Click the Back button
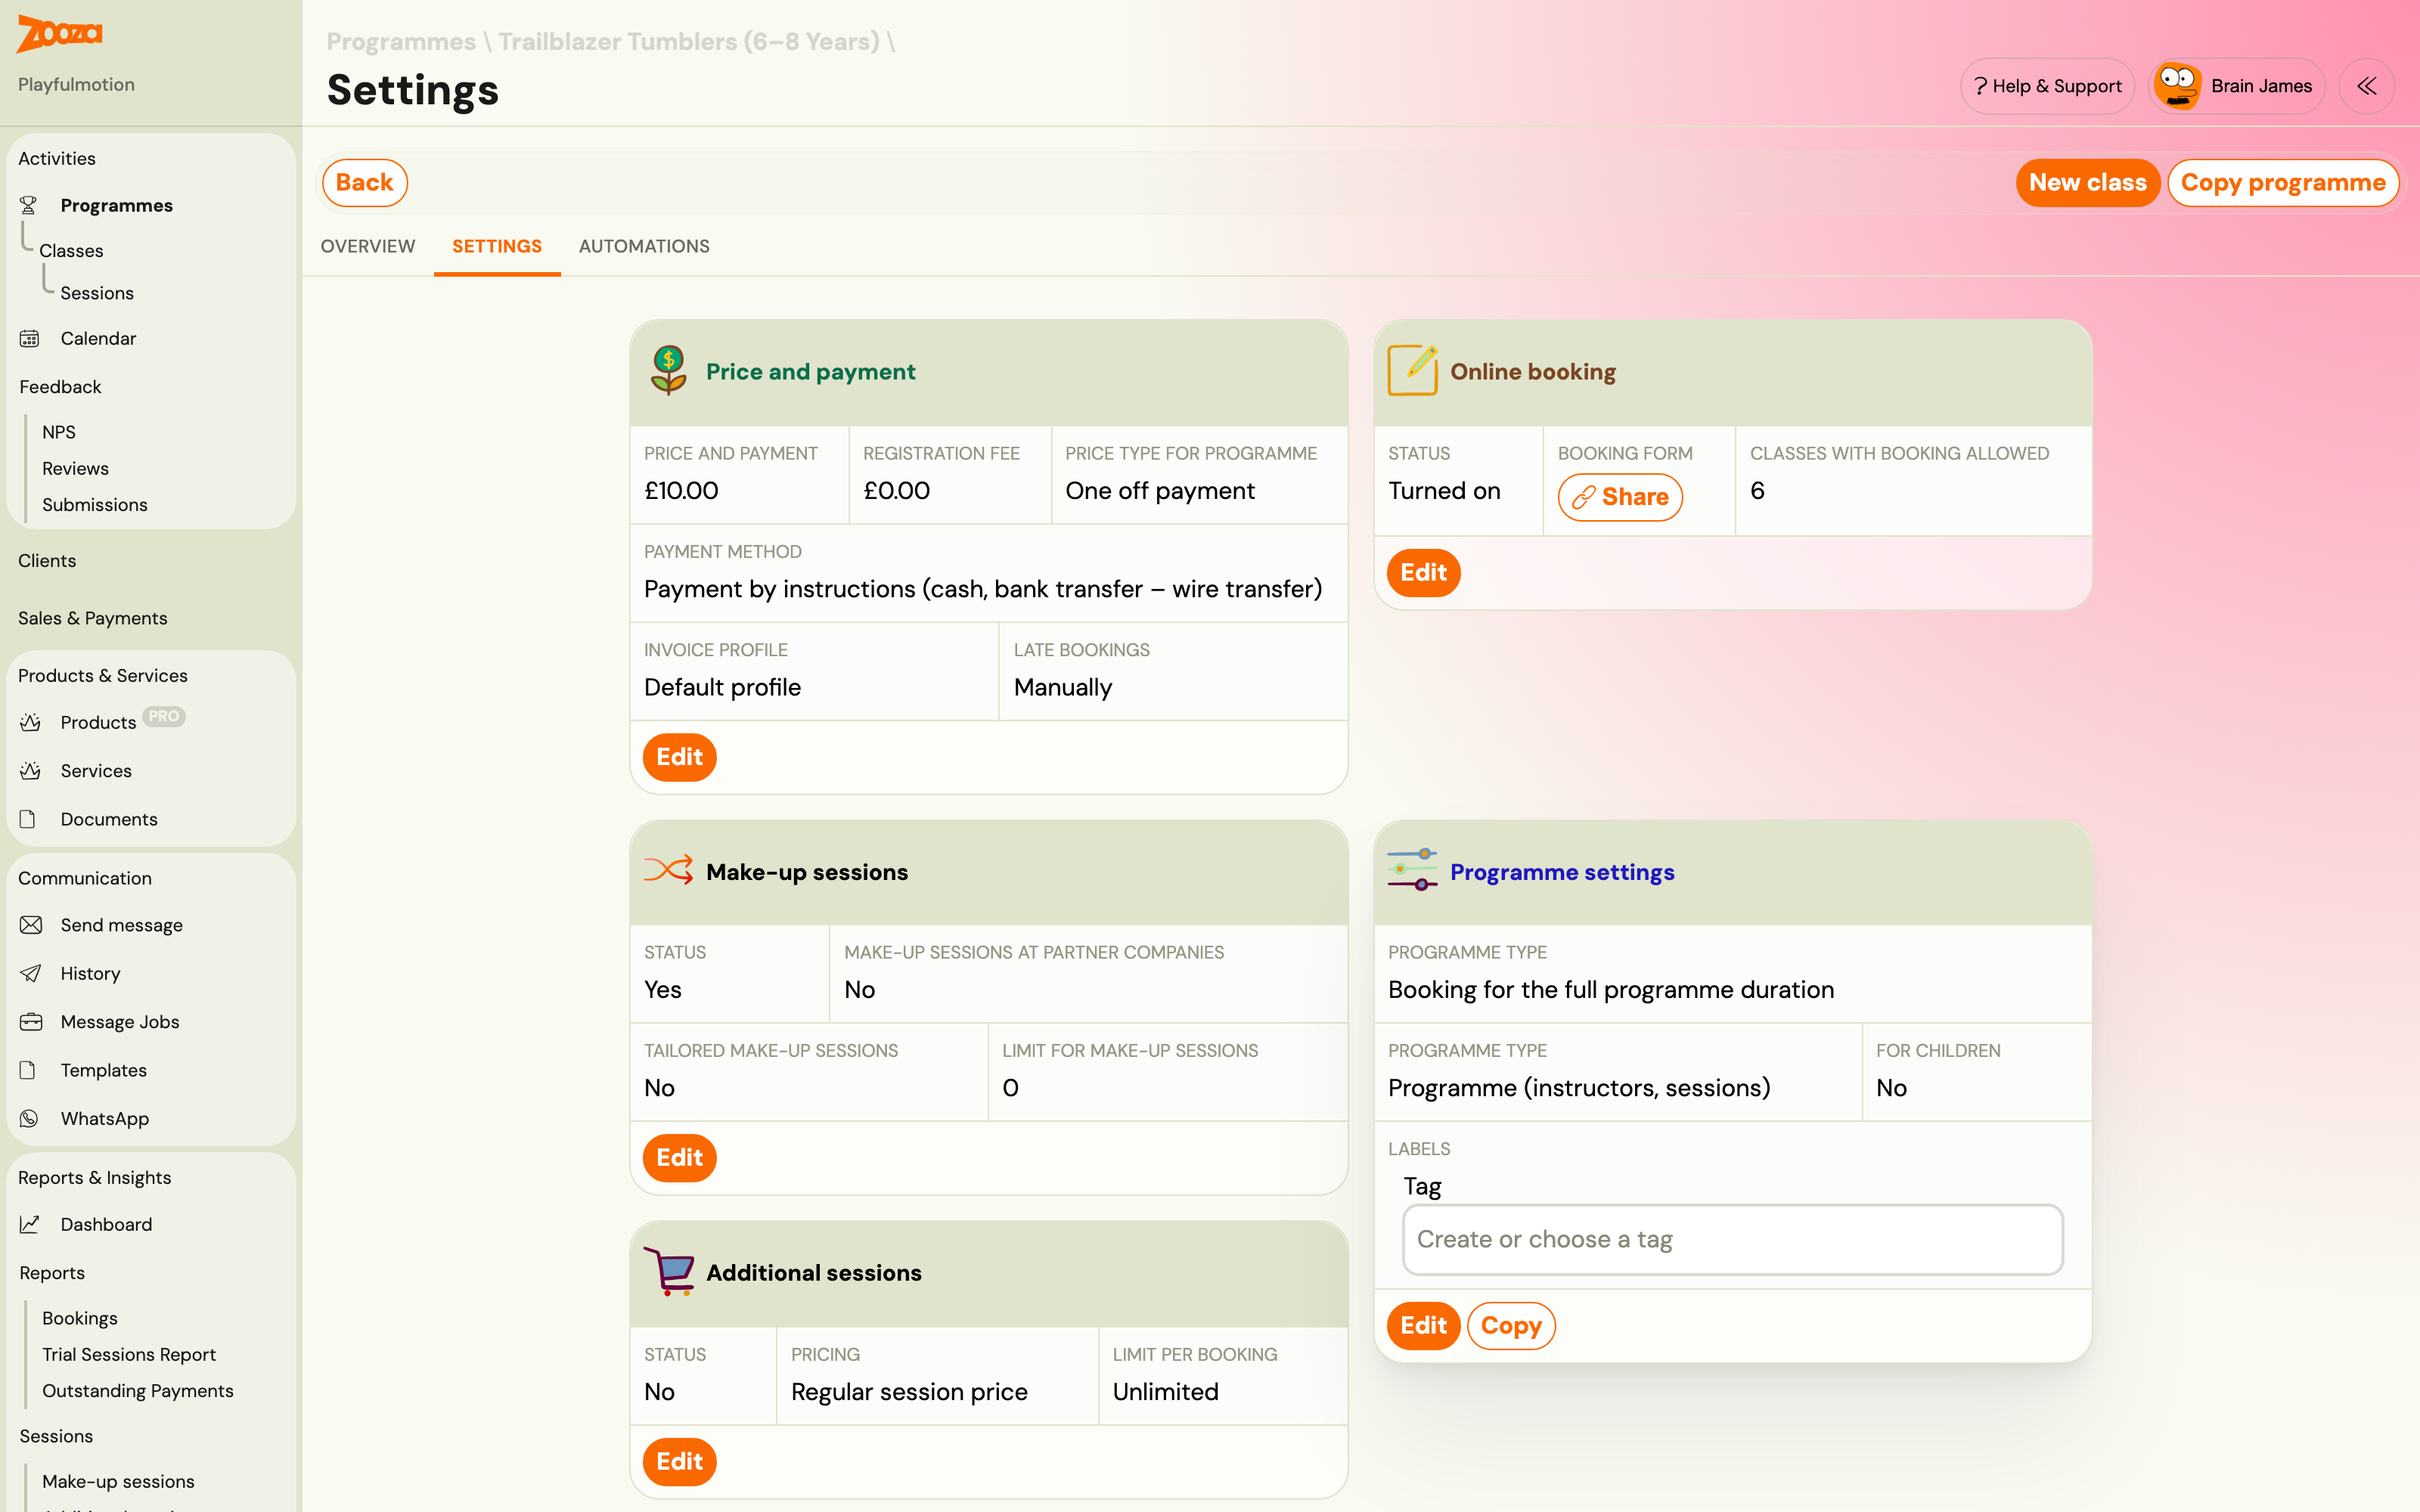The image size is (2420, 1512). click(x=364, y=183)
